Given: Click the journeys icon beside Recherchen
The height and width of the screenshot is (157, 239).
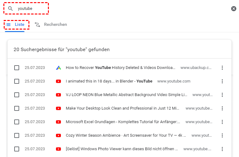Looking at the screenshot, I should point(37,24).
